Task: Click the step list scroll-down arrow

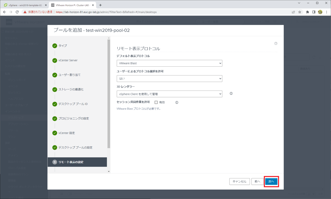Action: coord(109,171)
